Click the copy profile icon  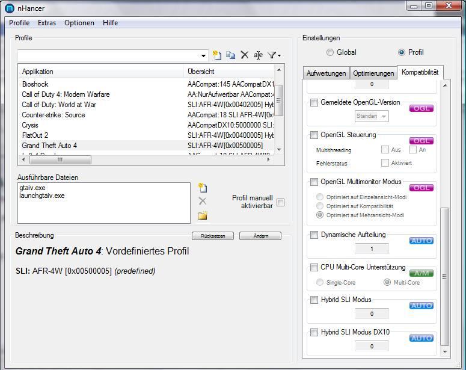pyautogui.click(x=231, y=55)
